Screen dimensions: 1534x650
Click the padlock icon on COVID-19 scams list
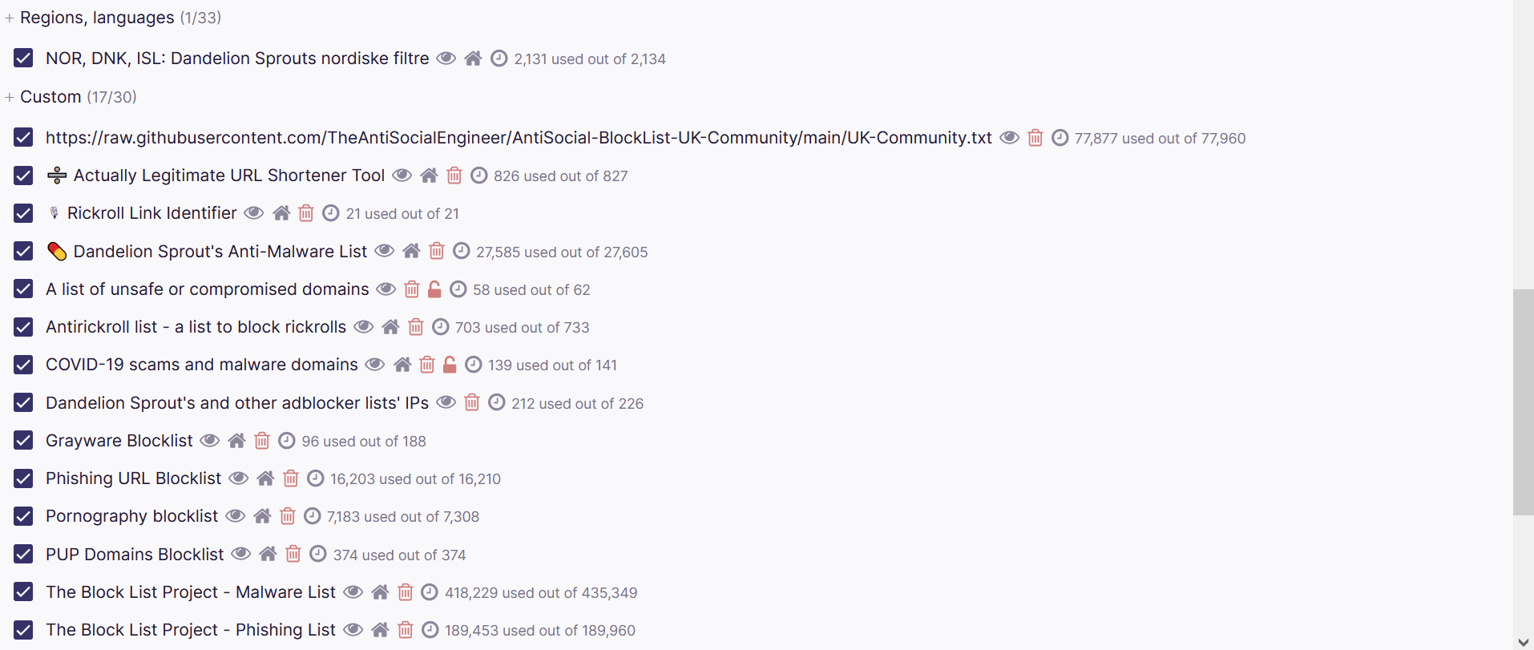(x=450, y=364)
